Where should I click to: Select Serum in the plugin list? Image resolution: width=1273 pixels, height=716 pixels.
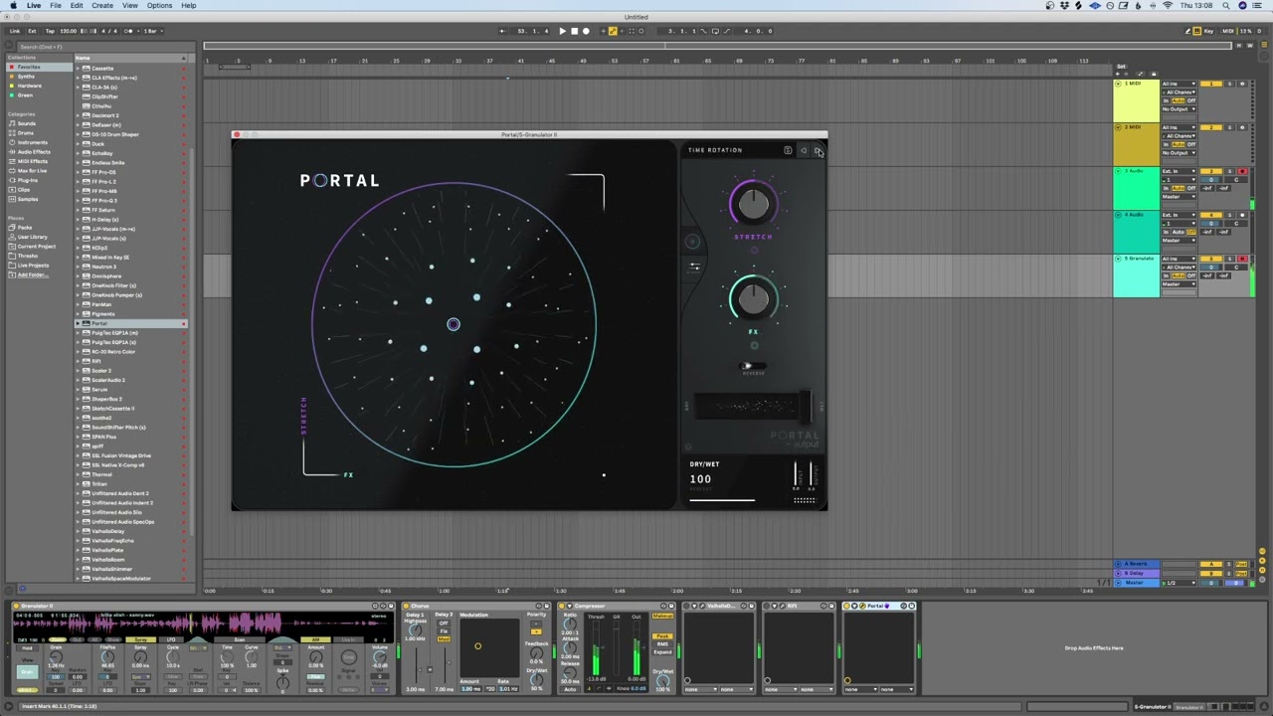(x=99, y=390)
